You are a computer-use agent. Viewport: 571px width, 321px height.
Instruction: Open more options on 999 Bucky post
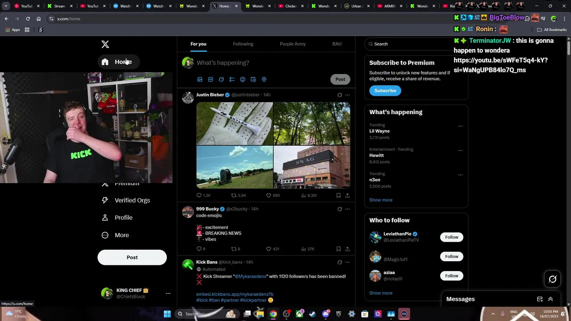coord(348,209)
